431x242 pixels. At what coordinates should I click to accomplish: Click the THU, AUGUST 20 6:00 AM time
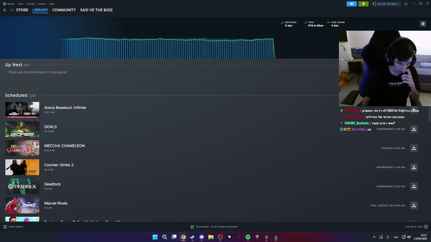click(x=388, y=205)
